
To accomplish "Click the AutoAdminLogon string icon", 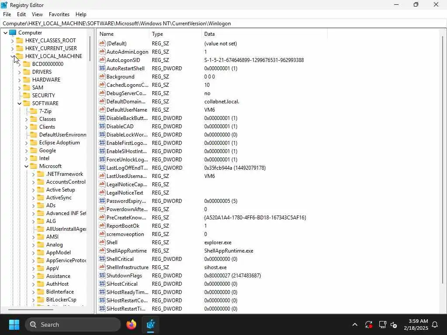I will tap(102, 51).
